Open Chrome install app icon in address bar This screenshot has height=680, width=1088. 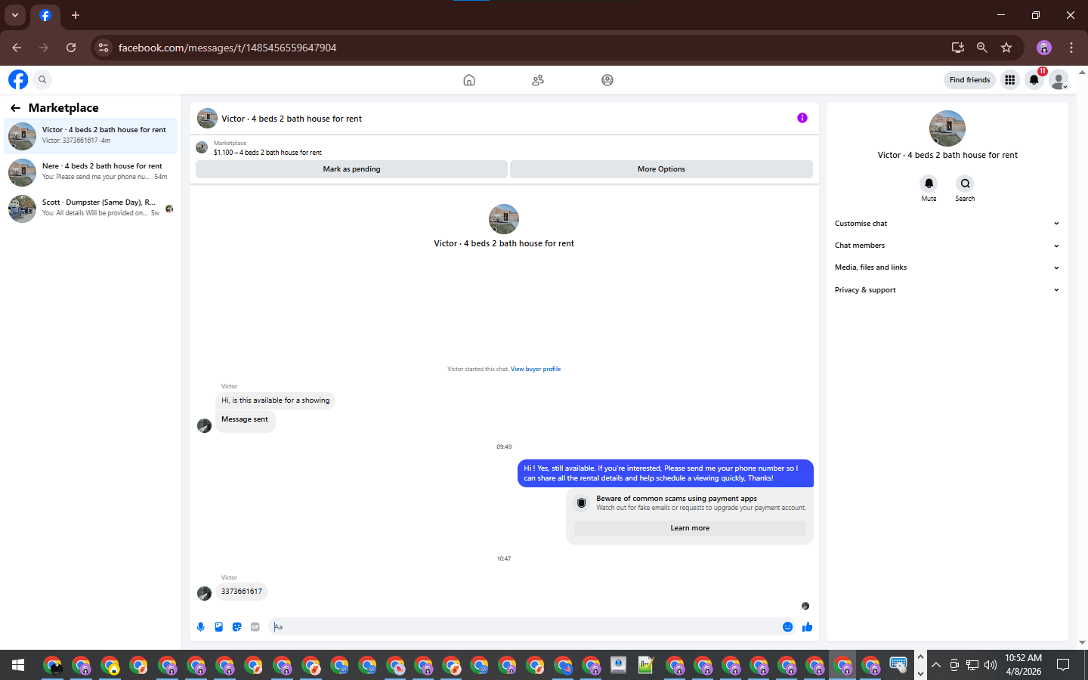point(957,48)
